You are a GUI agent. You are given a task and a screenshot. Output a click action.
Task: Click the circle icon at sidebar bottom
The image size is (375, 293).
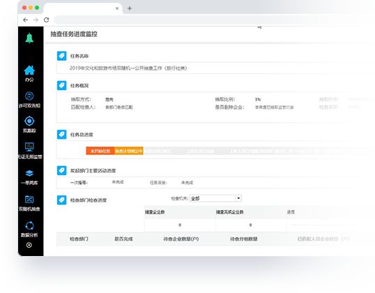click(x=29, y=245)
